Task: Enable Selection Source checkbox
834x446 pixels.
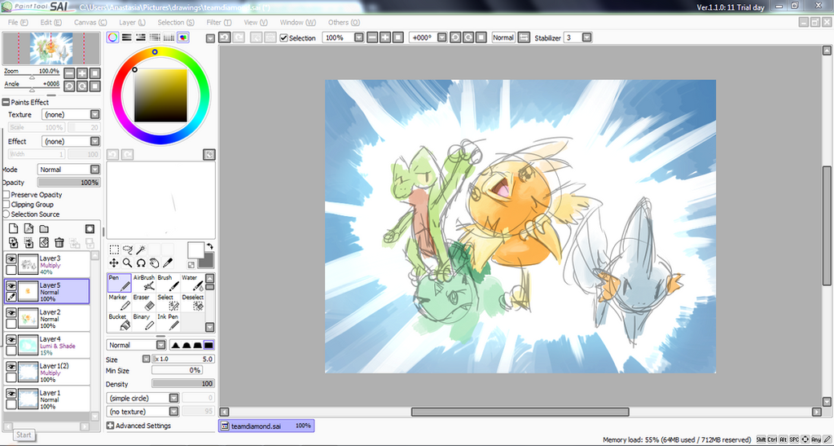Action: (x=7, y=214)
